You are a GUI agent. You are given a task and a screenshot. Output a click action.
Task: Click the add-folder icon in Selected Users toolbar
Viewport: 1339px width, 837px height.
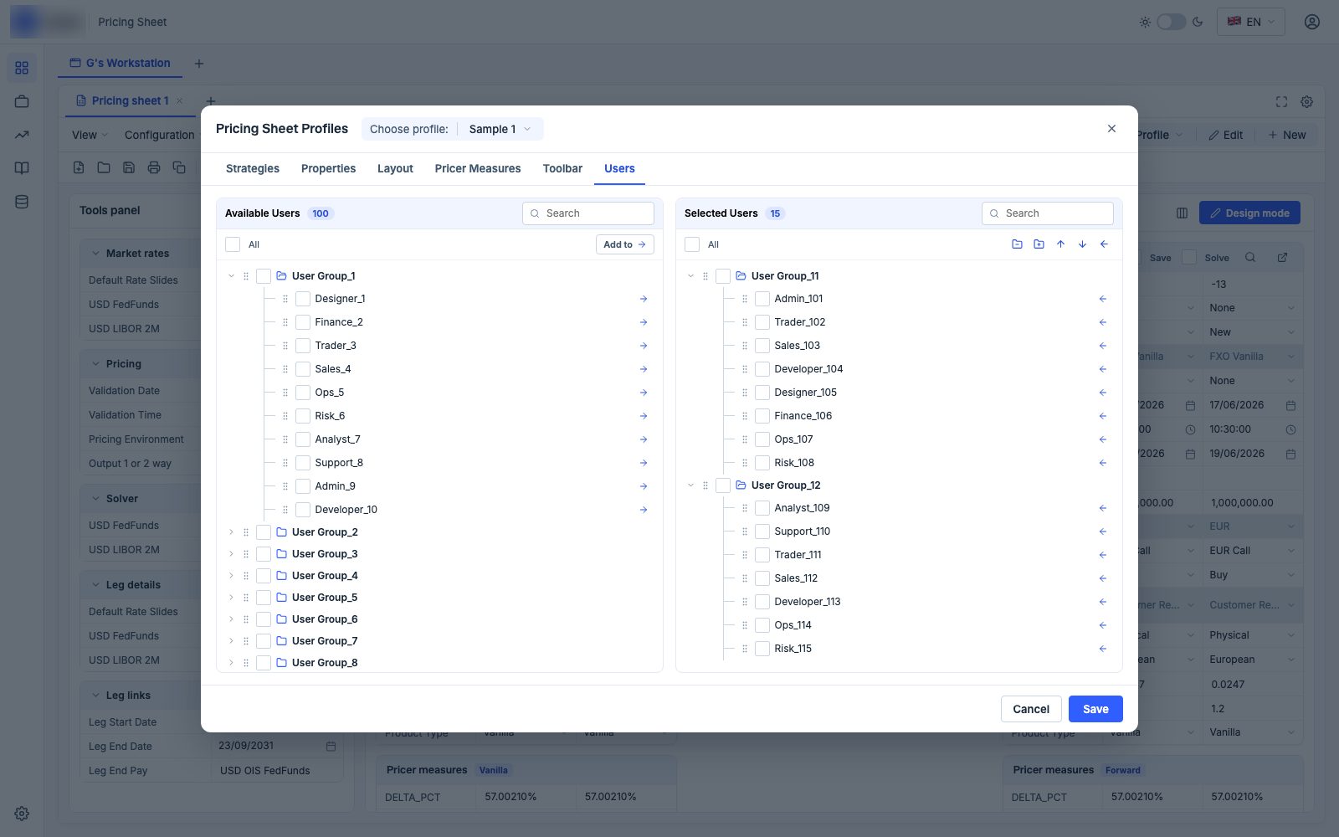tap(1039, 244)
